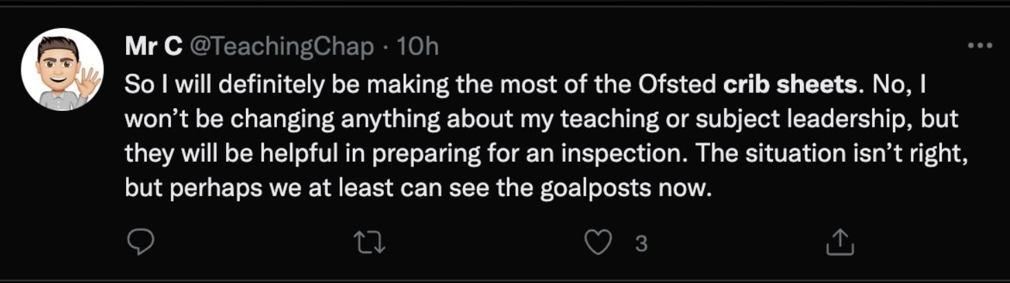The width and height of the screenshot is (1010, 283).
Task: Open the three-dot more options menu
Action: tap(979, 46)
